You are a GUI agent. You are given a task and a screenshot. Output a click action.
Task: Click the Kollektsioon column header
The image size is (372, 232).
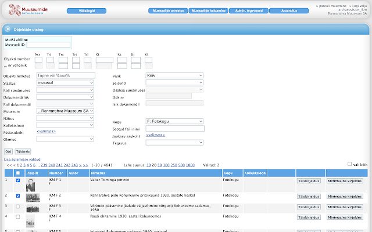click(x=255, y=173)
